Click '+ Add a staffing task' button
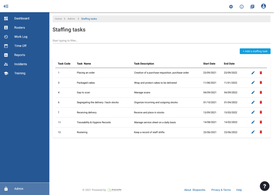Viewport: 274px width, 195px height. coord(255,51)
